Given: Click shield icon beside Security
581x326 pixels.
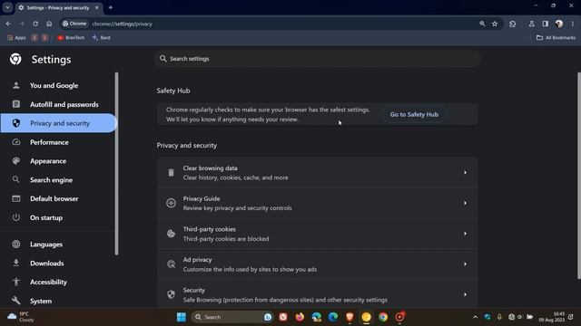Looking at the screenshot, I should [171, 294].
